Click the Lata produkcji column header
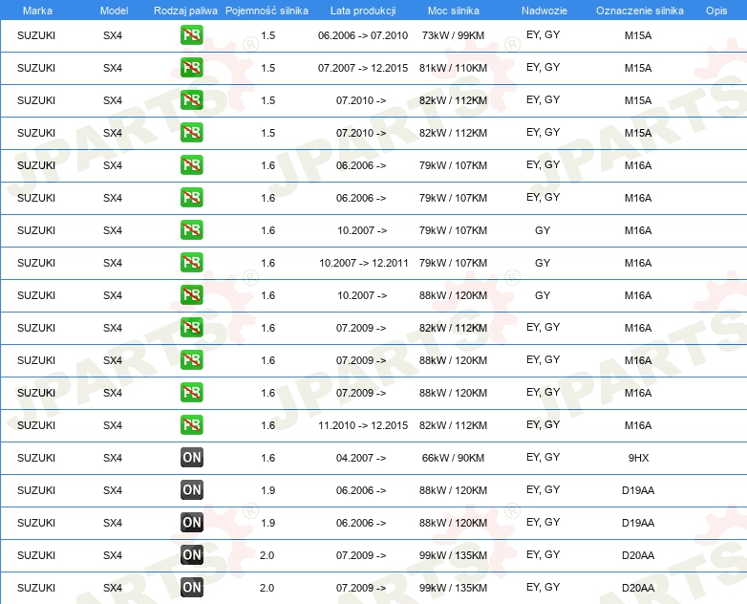The image size is (747, 604). [363, 11]
